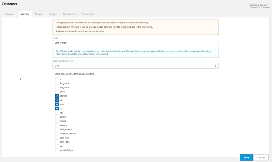This screenshot has height=162, width=272.
Task: Check the last_name property checkbox
Action: tap(57, 87)
